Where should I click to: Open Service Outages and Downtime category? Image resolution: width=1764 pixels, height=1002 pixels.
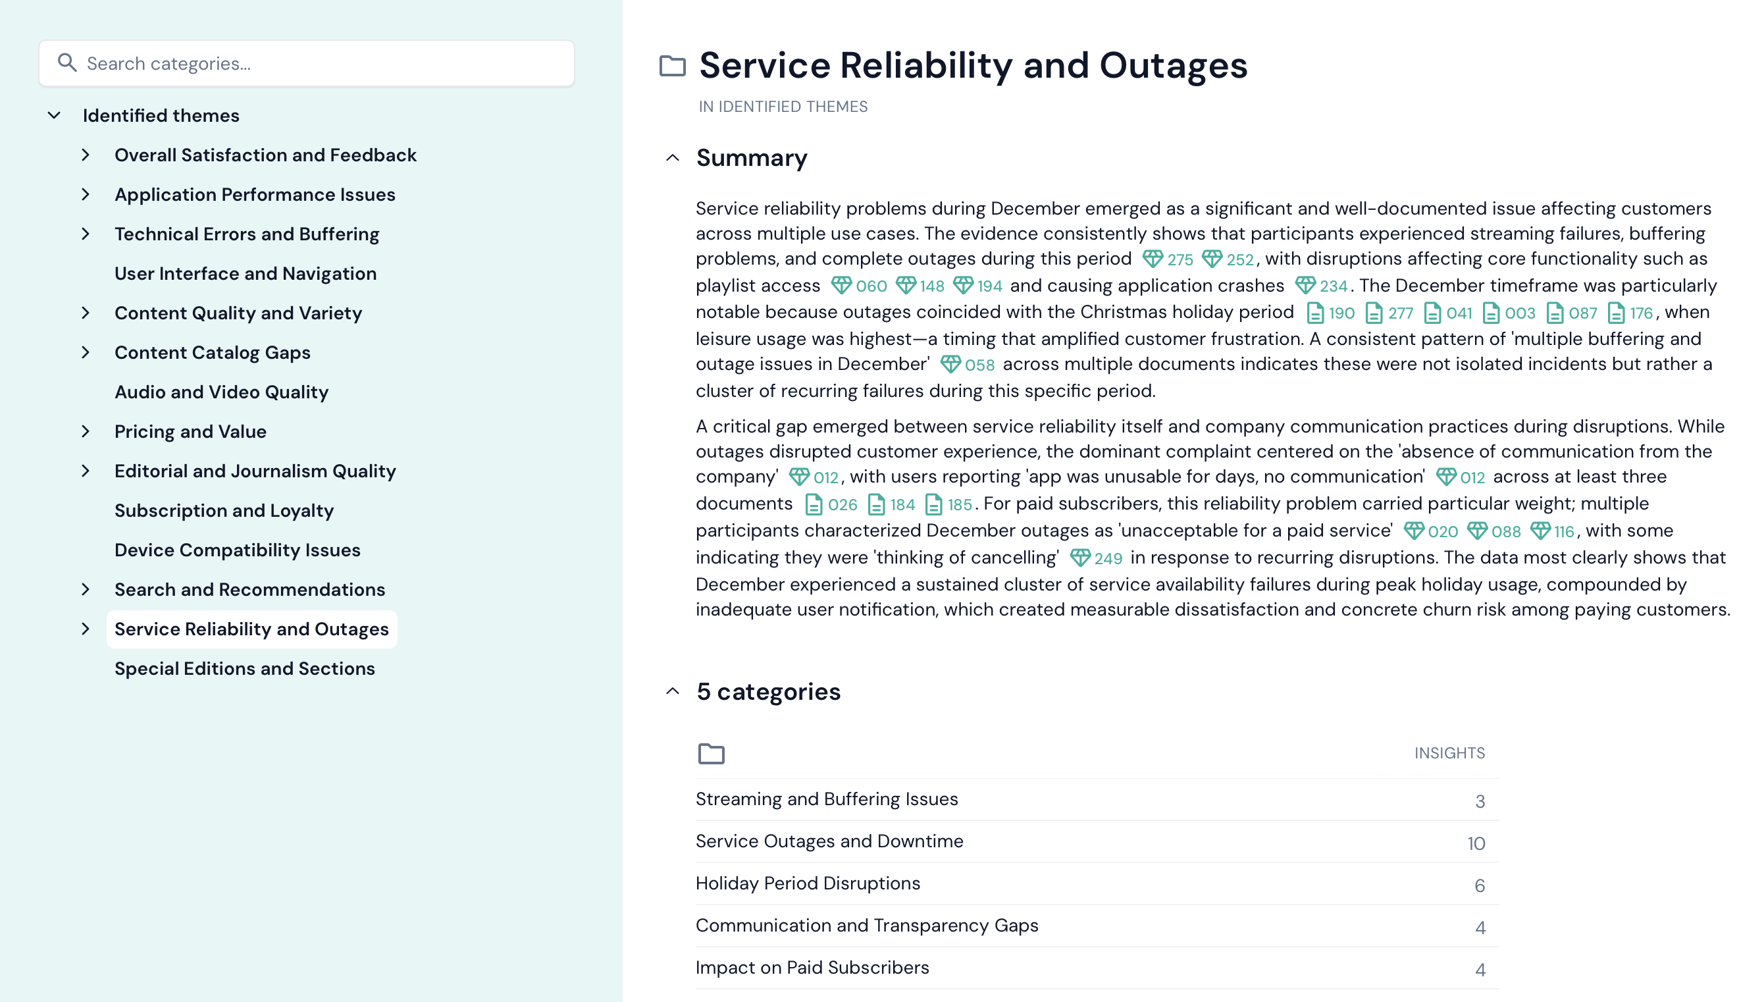tap(829, 841)
